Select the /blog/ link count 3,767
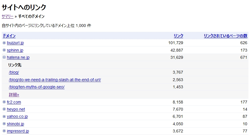This screenshot has width=251, height=135. [178, 72]
